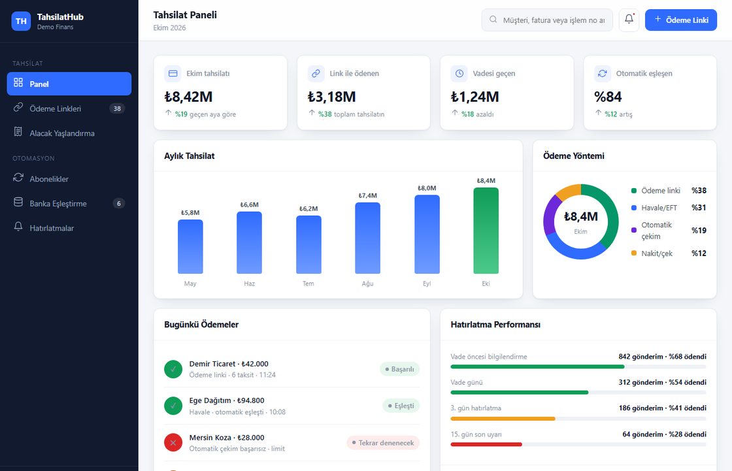This screenshot has height=471, width=732.
Task: Go to Ödeme Linkleri in sidebar
Action: point(69,108)
